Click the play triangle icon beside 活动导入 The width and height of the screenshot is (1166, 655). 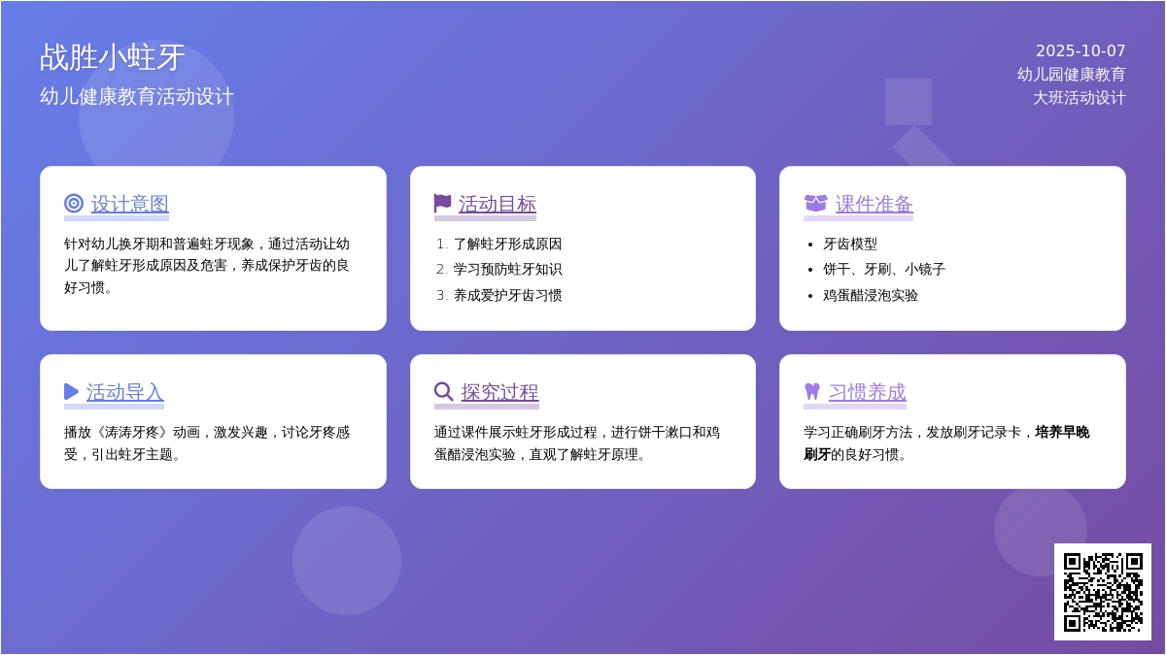coord(72,392)
